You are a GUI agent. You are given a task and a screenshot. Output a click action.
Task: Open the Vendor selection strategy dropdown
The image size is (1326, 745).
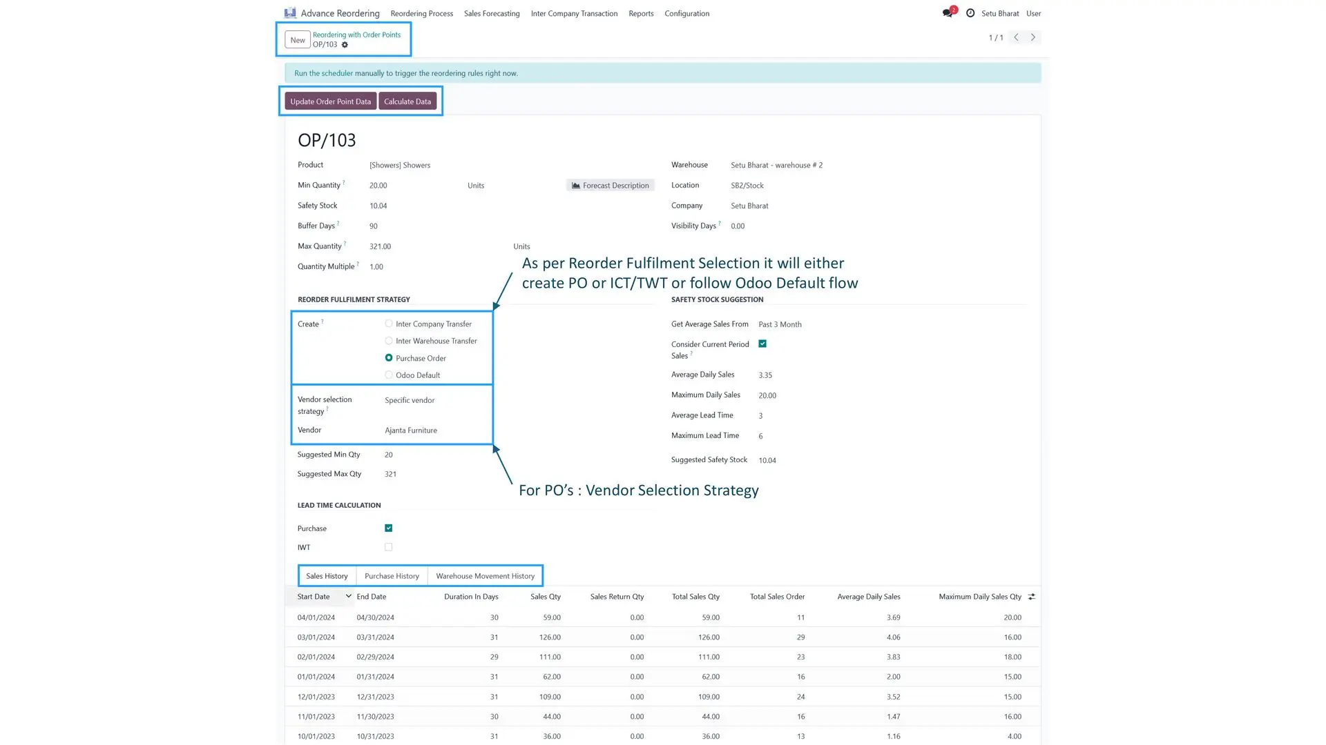435,400
